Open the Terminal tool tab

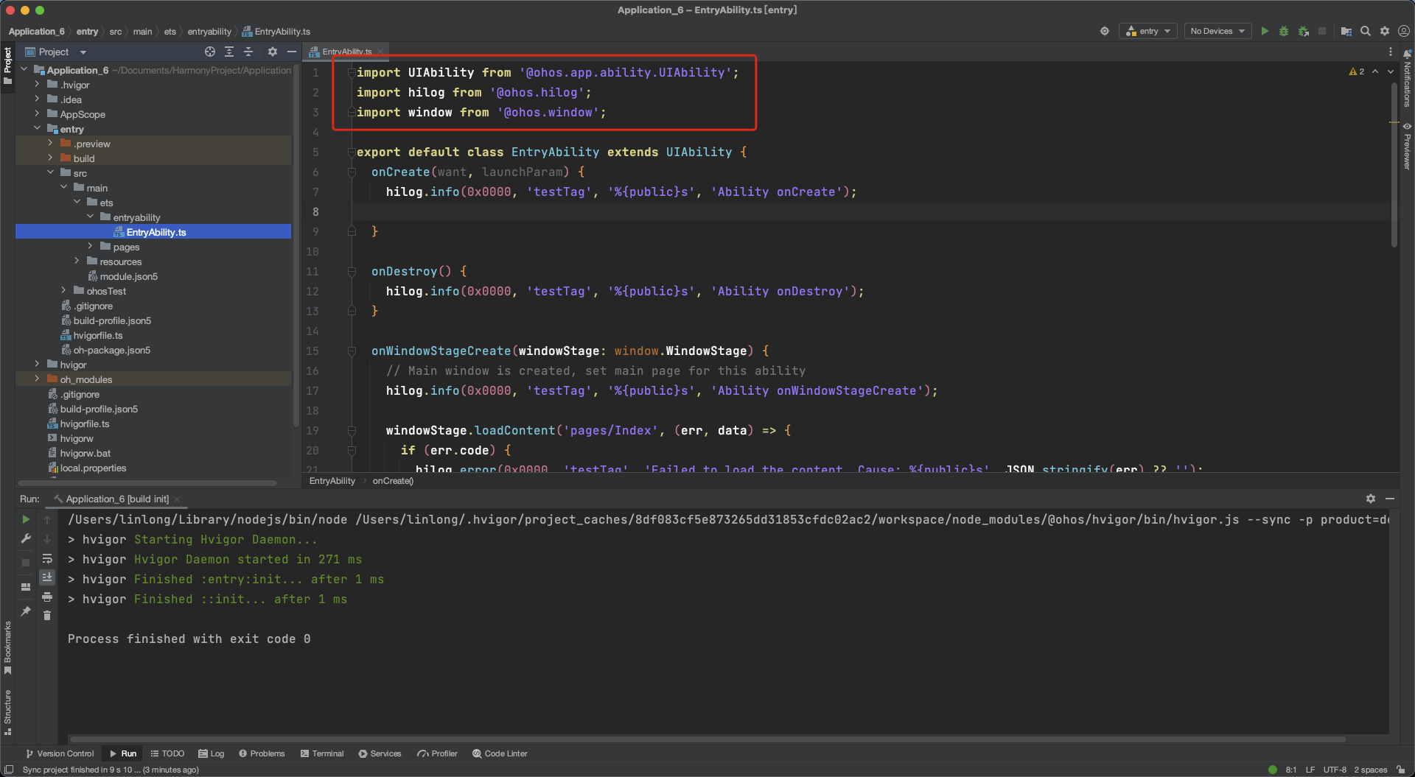tap(322, 753)
